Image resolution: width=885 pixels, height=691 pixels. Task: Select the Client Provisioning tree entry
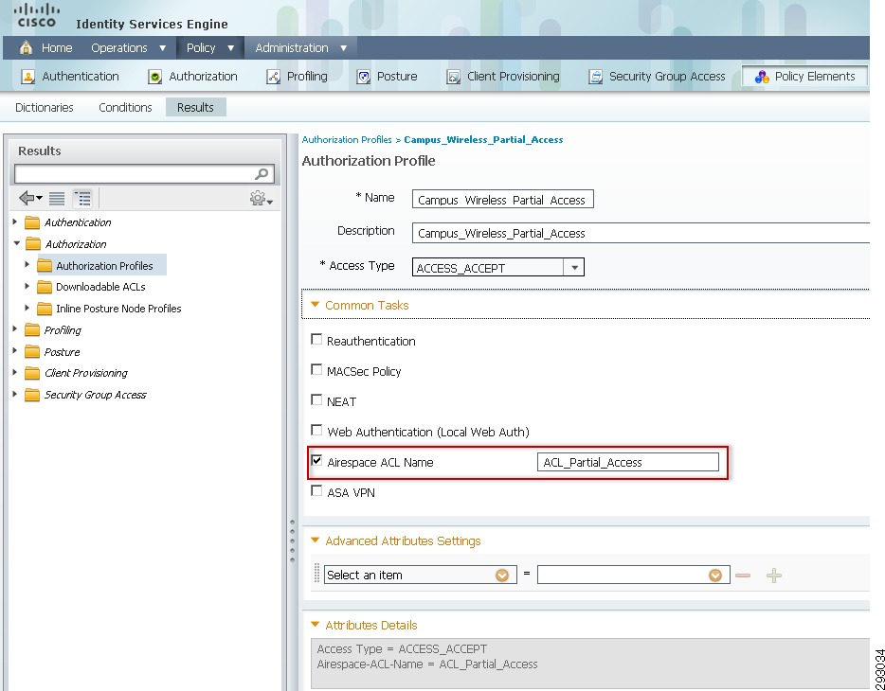86,373
